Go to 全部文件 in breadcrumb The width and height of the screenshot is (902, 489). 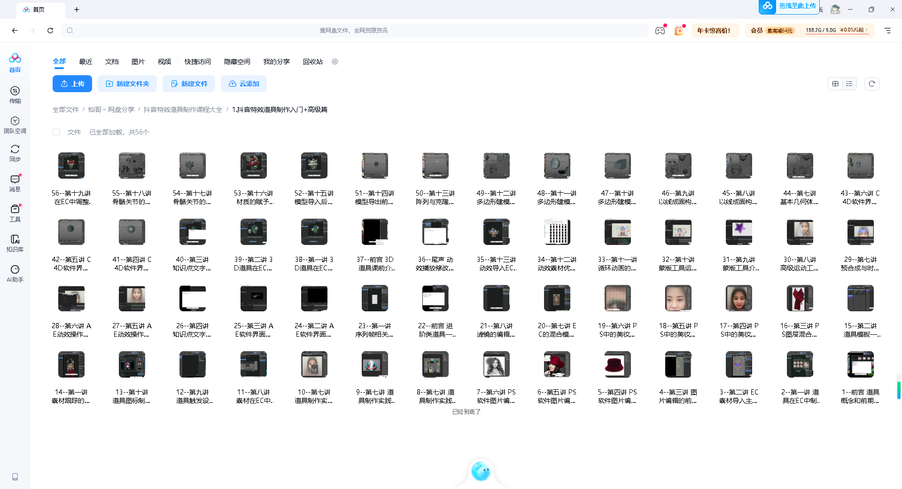[x=66, y=110]
